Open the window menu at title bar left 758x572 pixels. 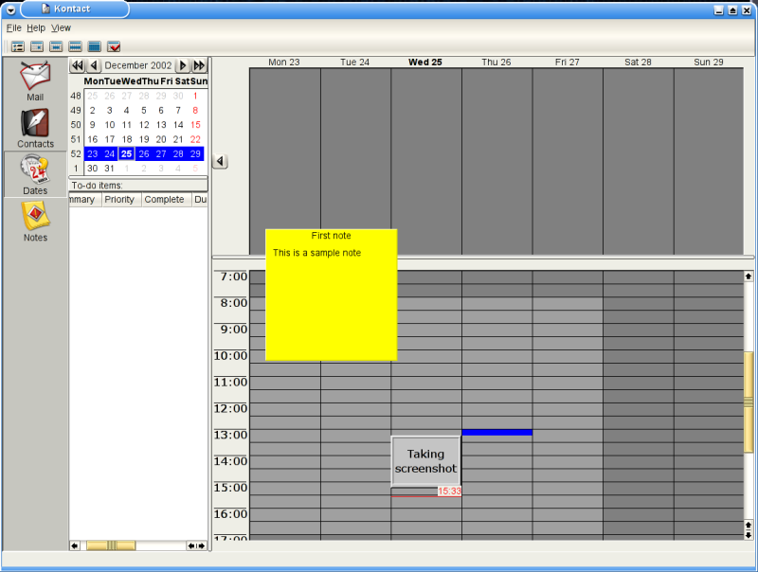(x=10, y=9)
